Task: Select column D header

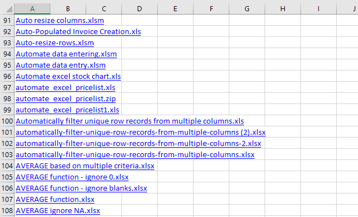Action: coord(139,9)
